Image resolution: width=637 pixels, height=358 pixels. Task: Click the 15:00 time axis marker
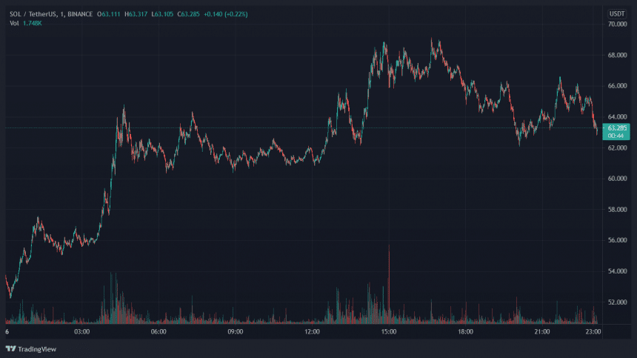coord(389,332)
